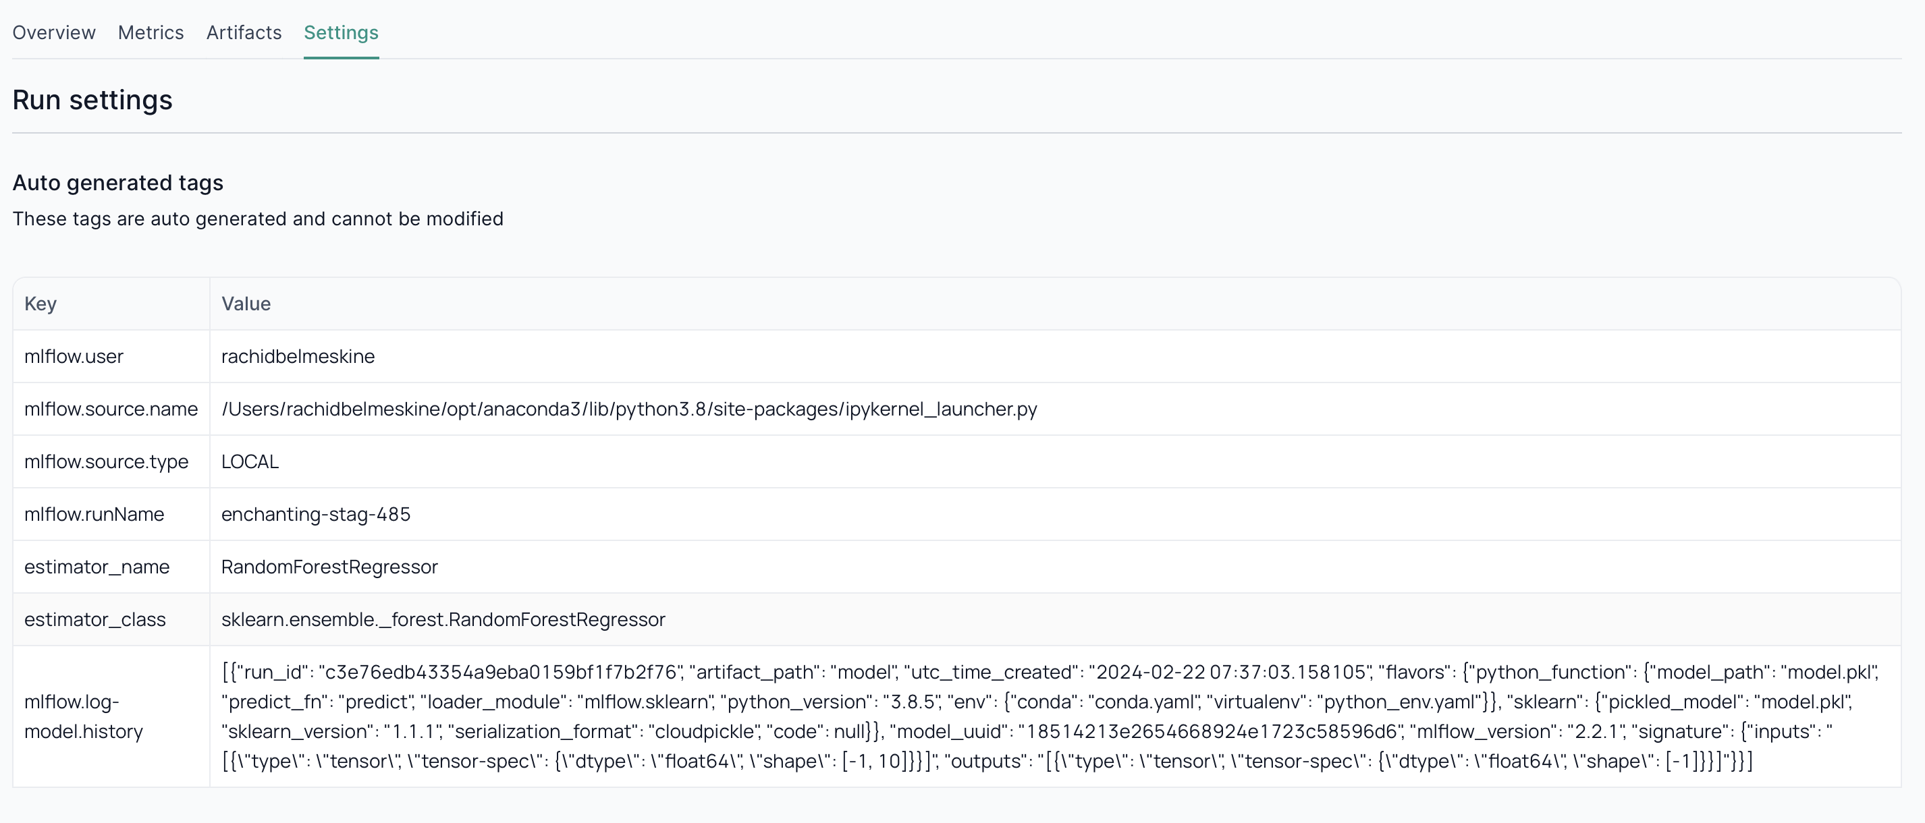This screenshot has height=823, width=1925.
Task: Open the Metrics tab
Action: (x=151, y=33)
